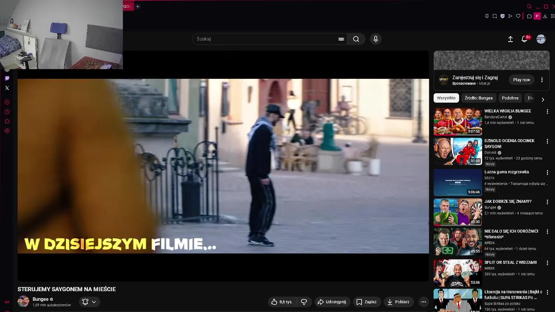Open the Bungee channel name link
555x312 pixels.
pos(40,299)
